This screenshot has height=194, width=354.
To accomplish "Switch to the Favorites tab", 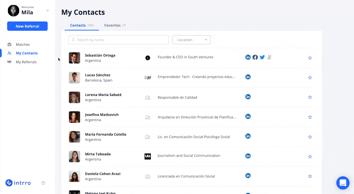I will (114, 25).
